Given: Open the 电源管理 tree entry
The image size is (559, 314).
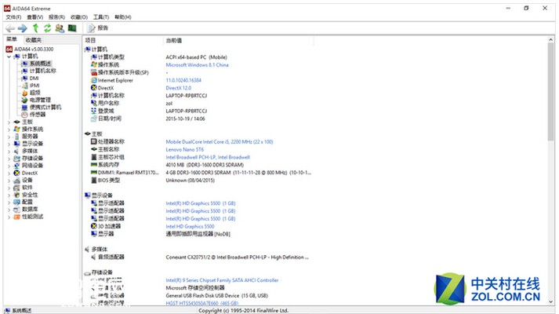Looking at the screenshot, I should tap(40, 100).
